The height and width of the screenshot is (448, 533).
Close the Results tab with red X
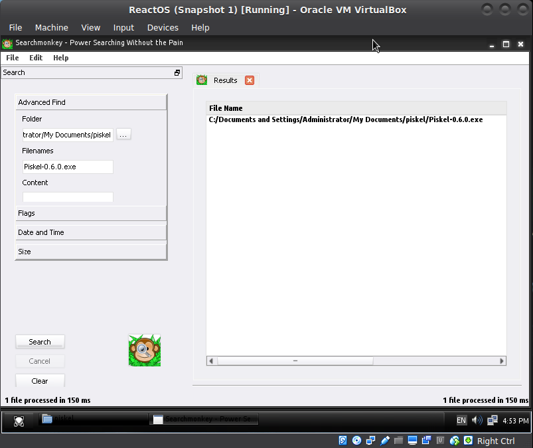coord(250,80)
